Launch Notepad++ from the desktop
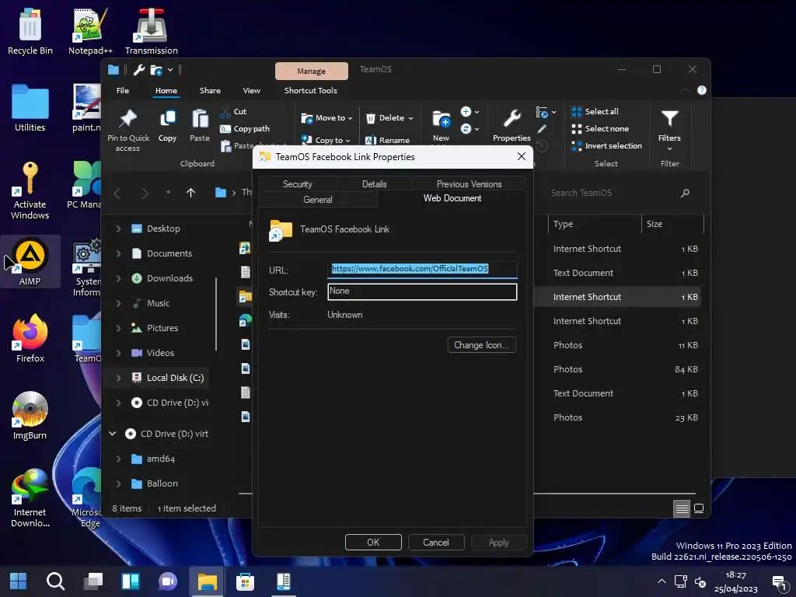 [90, 31]
